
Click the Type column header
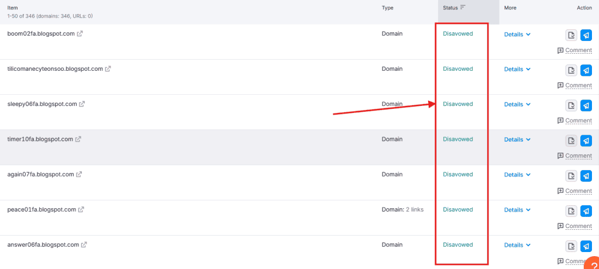387,8
